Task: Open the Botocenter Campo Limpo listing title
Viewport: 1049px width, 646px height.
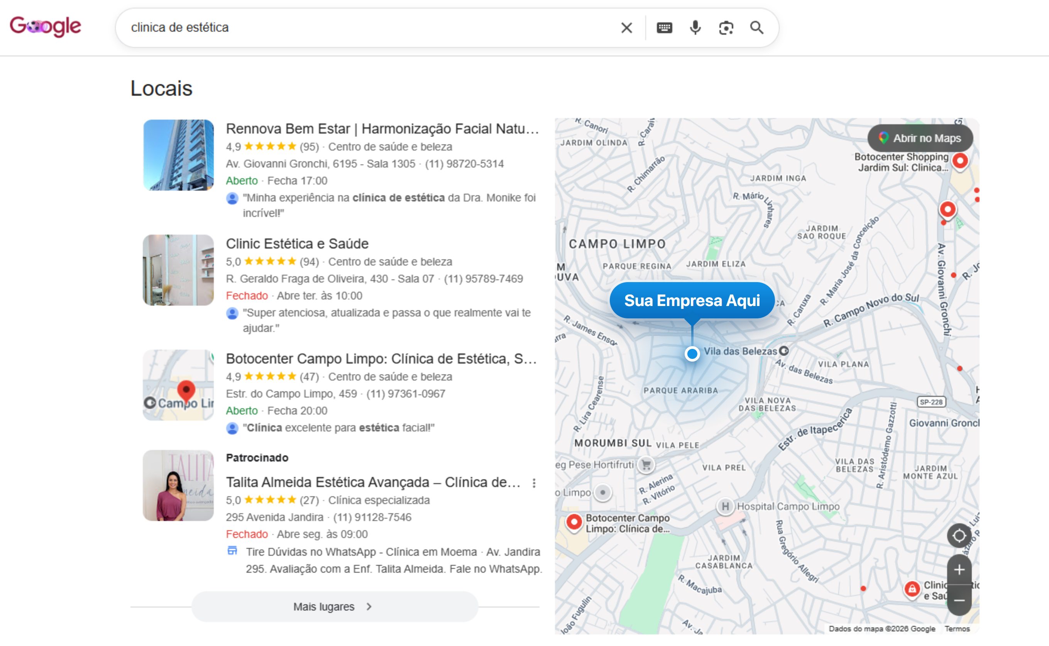Action: tap(381, 359)
